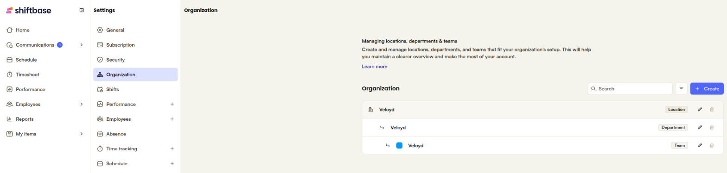Screen dimensions: 727x173
Task: Click the Home house icon
Action: point(9,30)
